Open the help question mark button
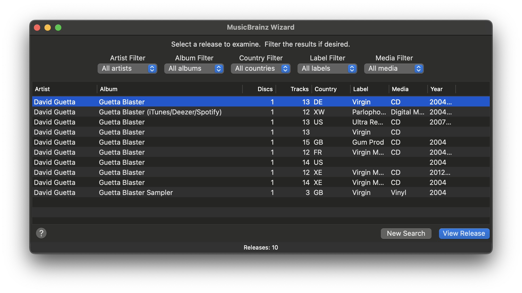 tap(41, 233)
